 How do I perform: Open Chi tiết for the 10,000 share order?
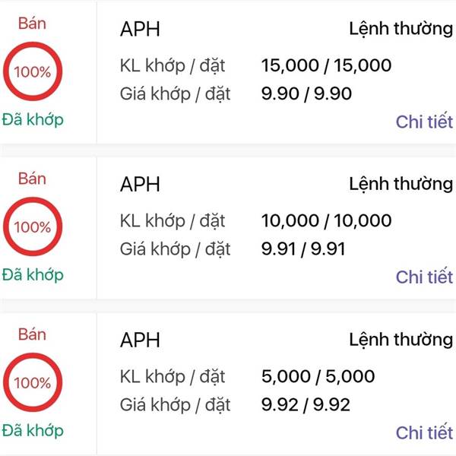click(424, 277)
